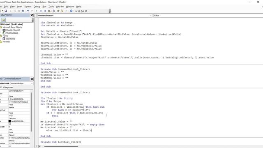Open the Run menu
263x148 pixels.
[44, 7]
